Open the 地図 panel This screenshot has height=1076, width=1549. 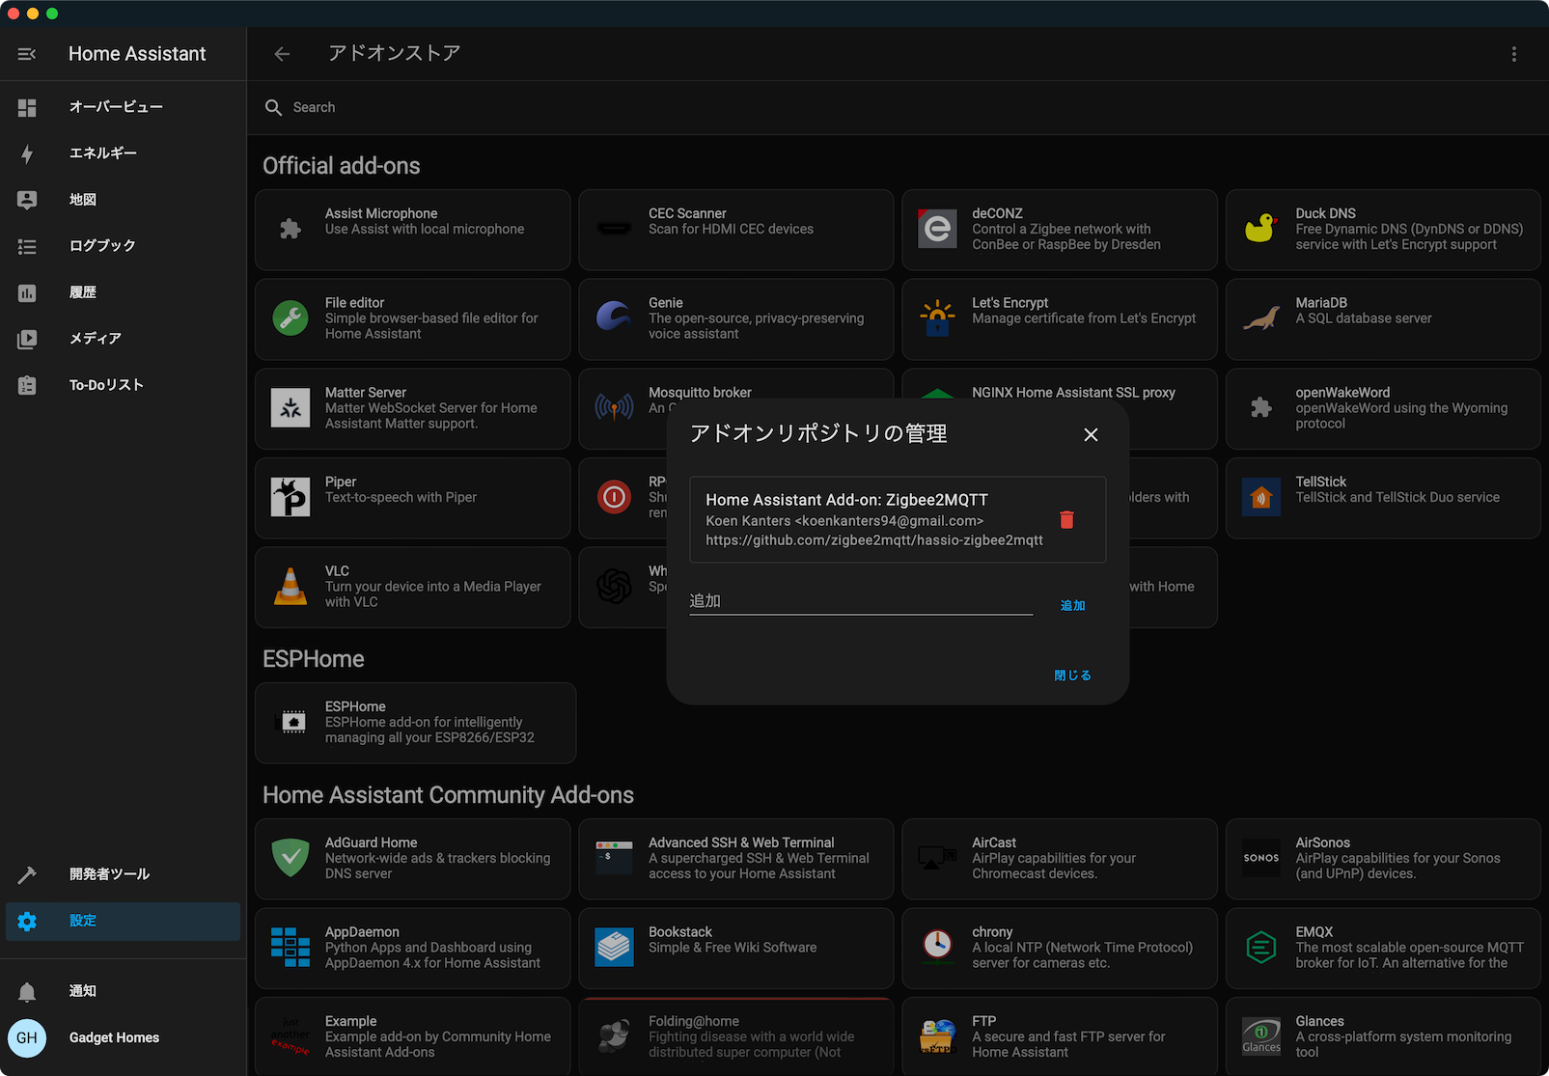point(124,200)
